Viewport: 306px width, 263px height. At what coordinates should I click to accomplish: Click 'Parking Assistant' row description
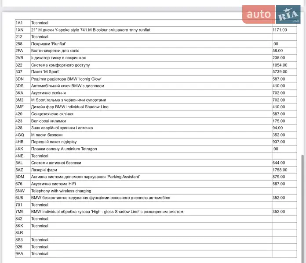coord(85,177)
